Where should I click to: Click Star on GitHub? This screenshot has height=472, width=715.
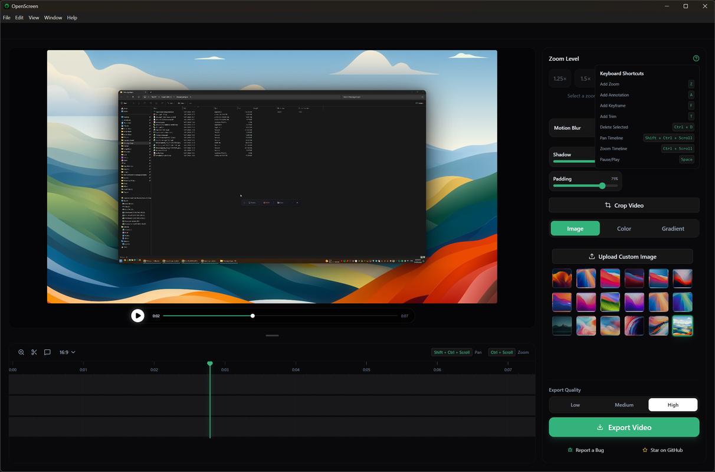pos(662,450)
